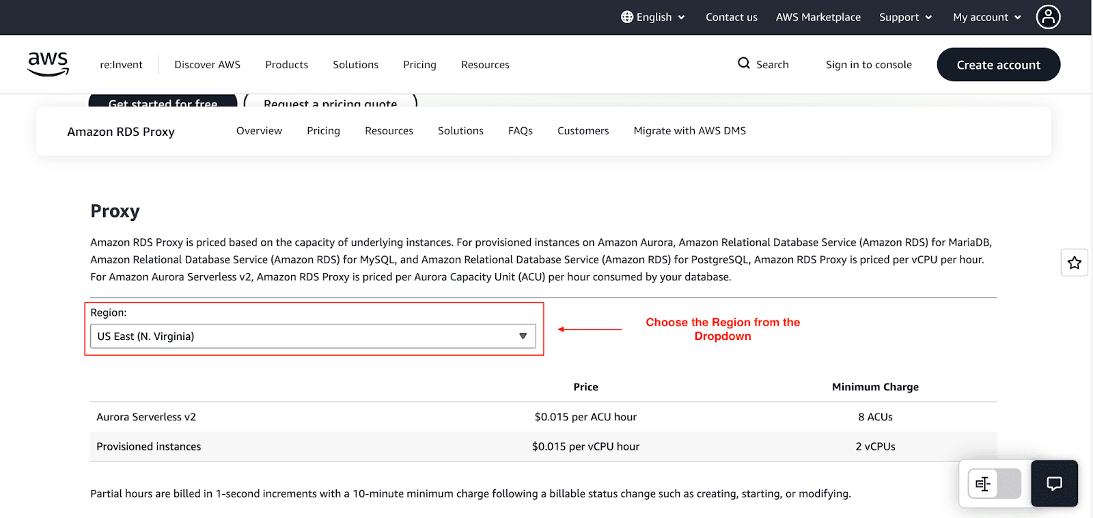Open Products menu
The height and width of the screenshot is (518, 1093).
287,65
